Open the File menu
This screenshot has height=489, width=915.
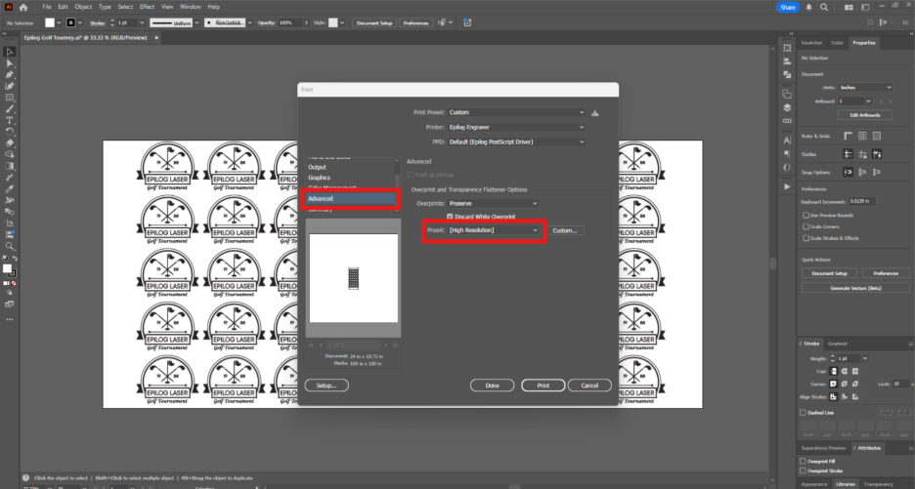click(x=47, y=7)
